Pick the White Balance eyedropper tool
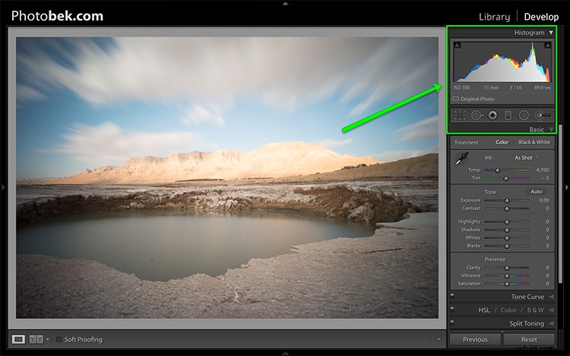The image size is (570, 356). click(x=461, y=159)
